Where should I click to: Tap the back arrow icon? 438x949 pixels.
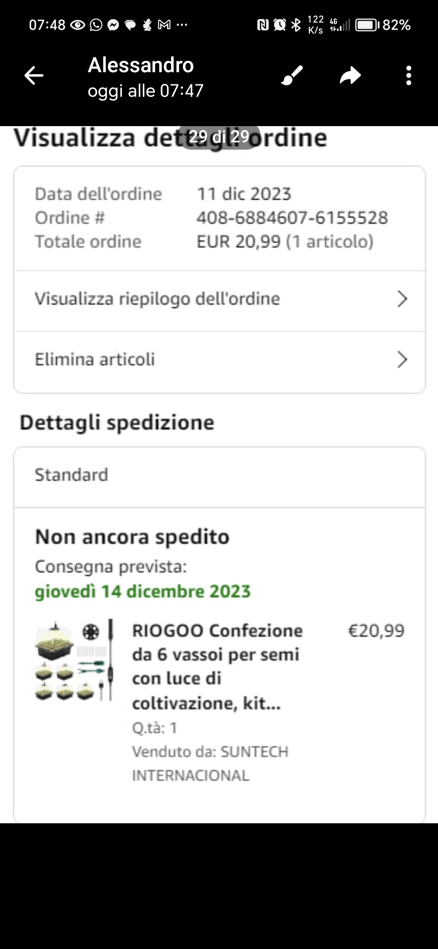34,76
